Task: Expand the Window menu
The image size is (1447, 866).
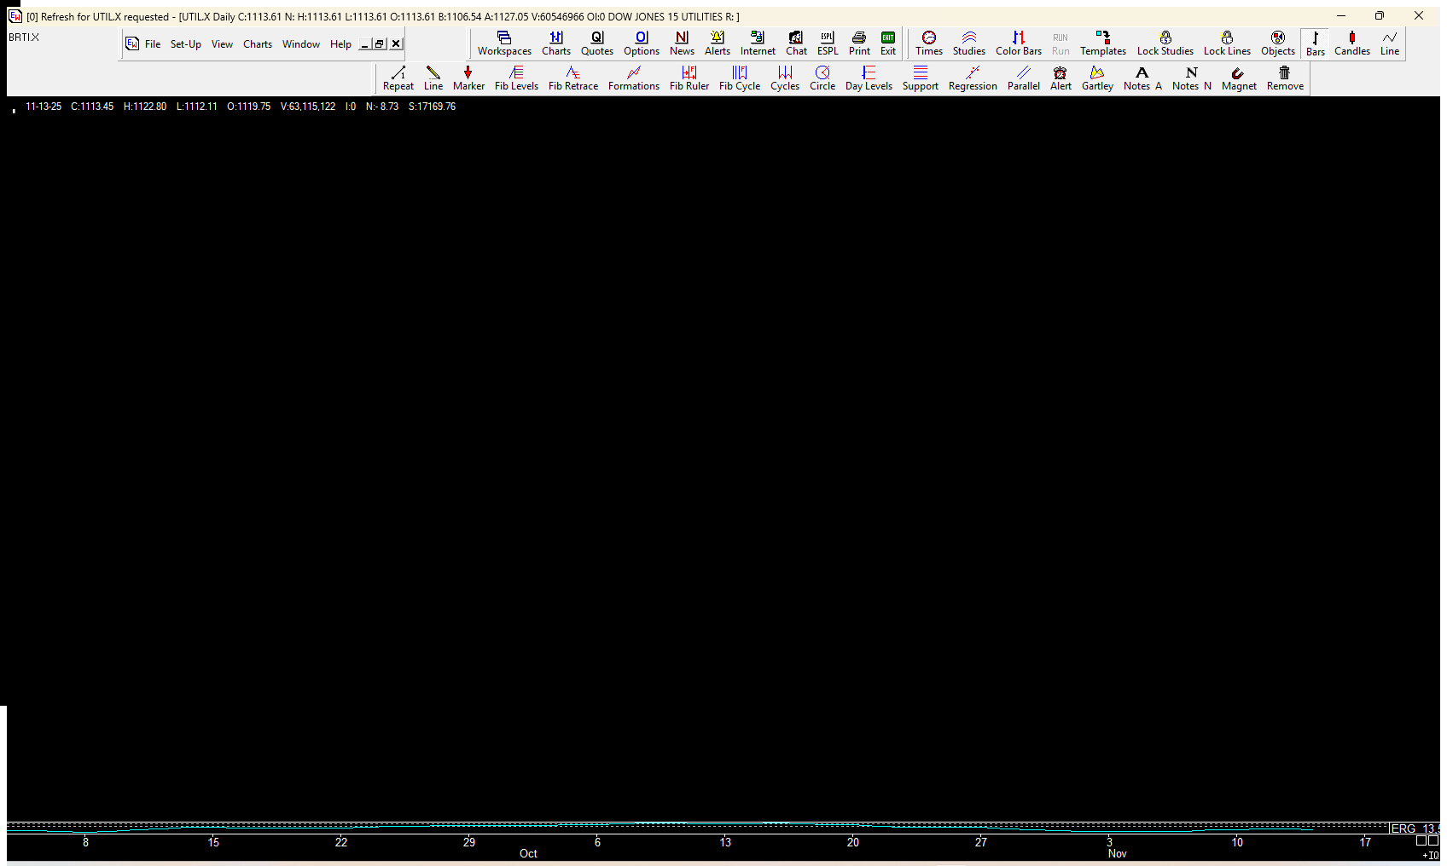Action: pos(300,44)
